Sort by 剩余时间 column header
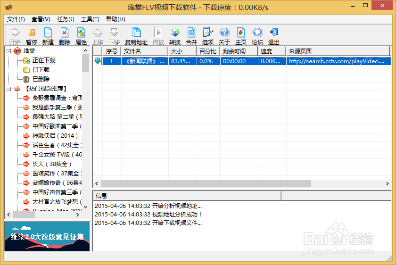This screenshot has height=265, width=396. tap(239, 51)
